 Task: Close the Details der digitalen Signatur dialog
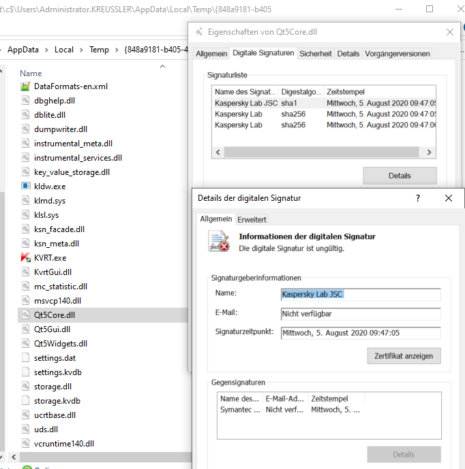tap(449, 198)
